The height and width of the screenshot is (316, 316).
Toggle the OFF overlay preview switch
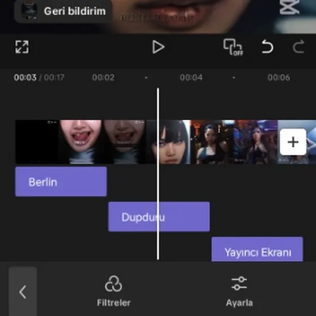(233, 47)
